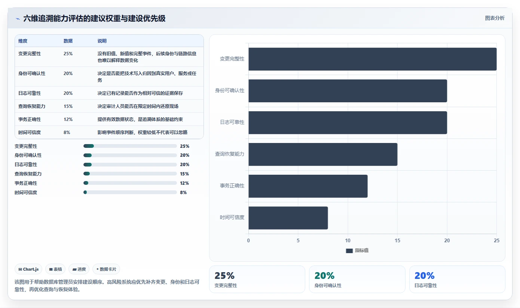Screen dimensions: 520x308
Task: Click the 查询恢复能力 progress bar
Action: (130, 174)
